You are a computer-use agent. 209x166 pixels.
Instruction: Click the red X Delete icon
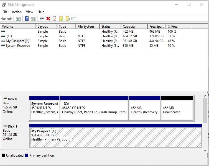(x=48, y=19)
